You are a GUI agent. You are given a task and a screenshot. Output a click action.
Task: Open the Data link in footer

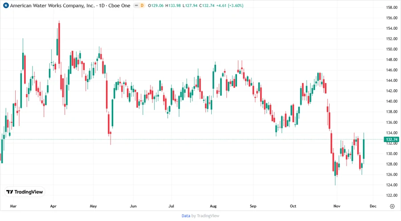coord(186,216)
